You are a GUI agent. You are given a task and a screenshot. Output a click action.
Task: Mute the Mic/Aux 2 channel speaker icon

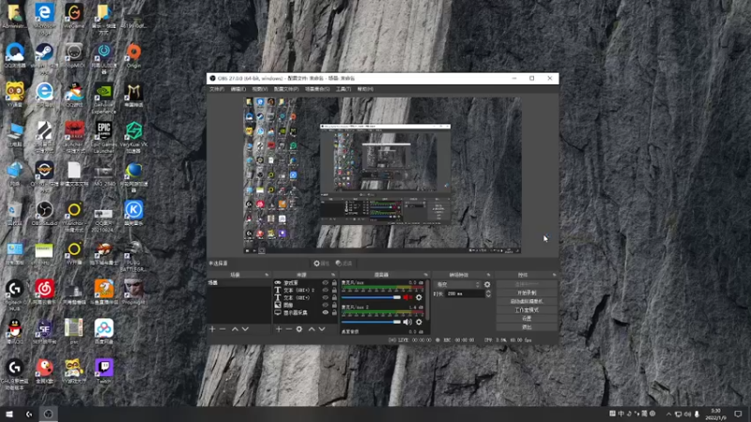407,322
